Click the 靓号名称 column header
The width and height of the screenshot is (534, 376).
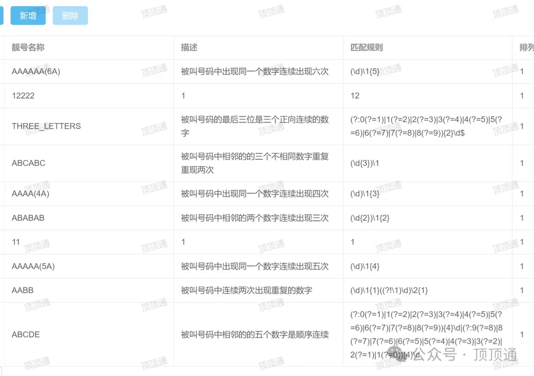(x=28, y=47)
